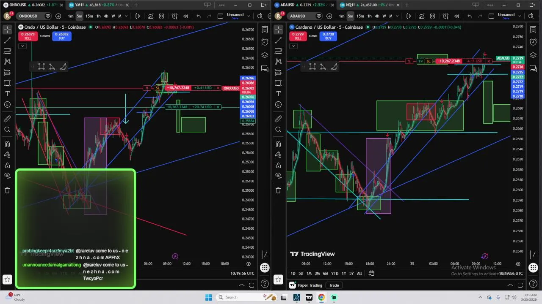Start bar replay in Ondo window
542x304 pixels.
(x=185, y=16)
